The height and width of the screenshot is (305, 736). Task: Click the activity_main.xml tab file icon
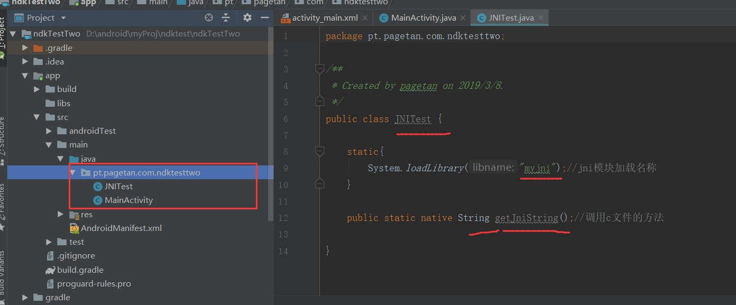tap(285, 18)
